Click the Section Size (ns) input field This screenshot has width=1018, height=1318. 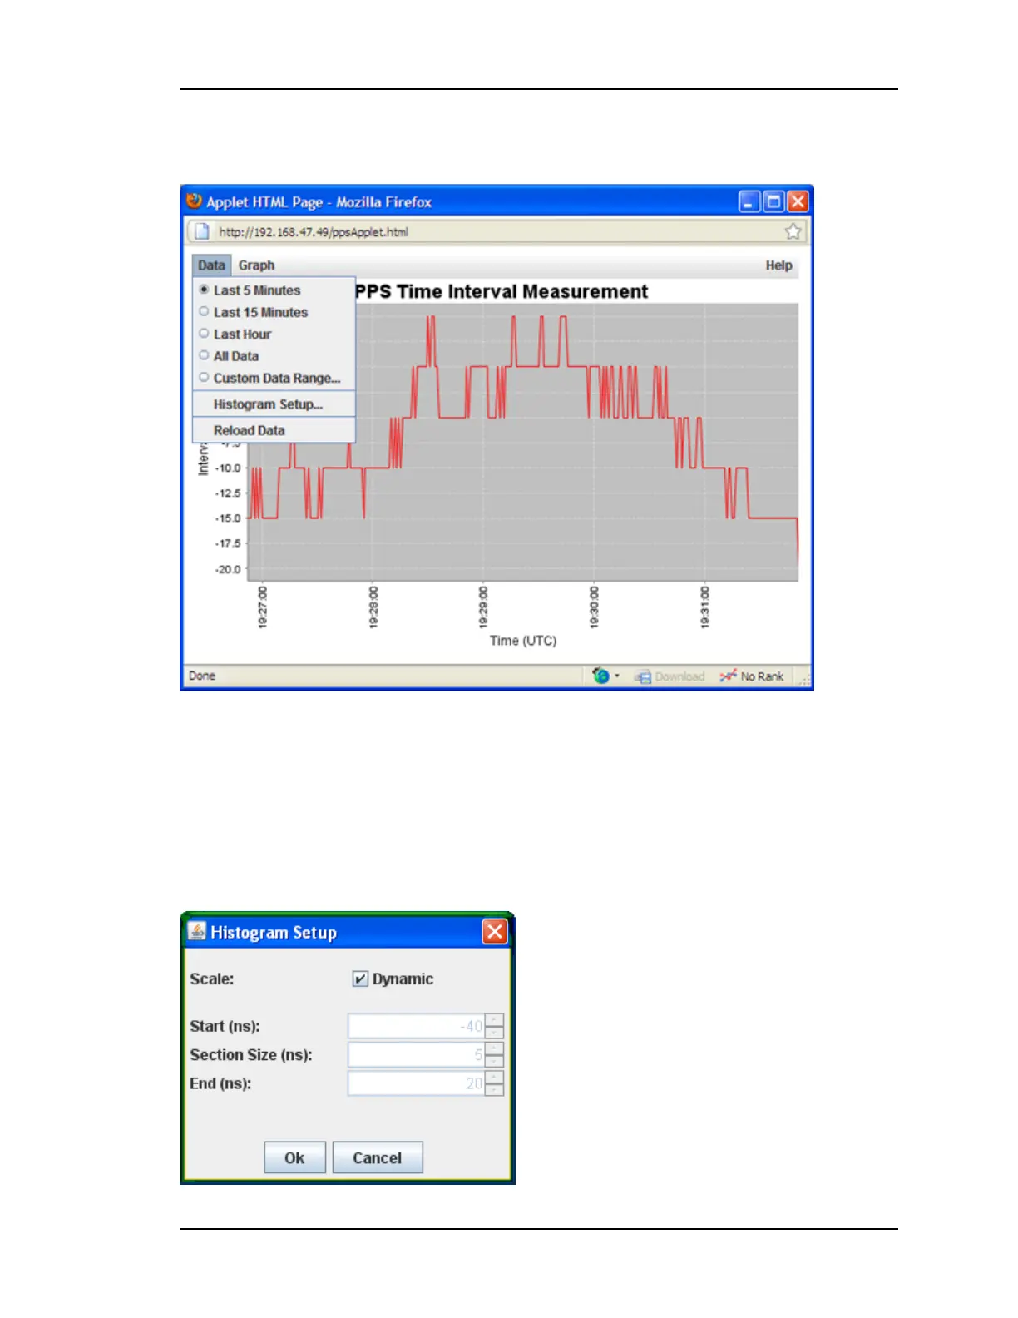[x=417, y=1055]
